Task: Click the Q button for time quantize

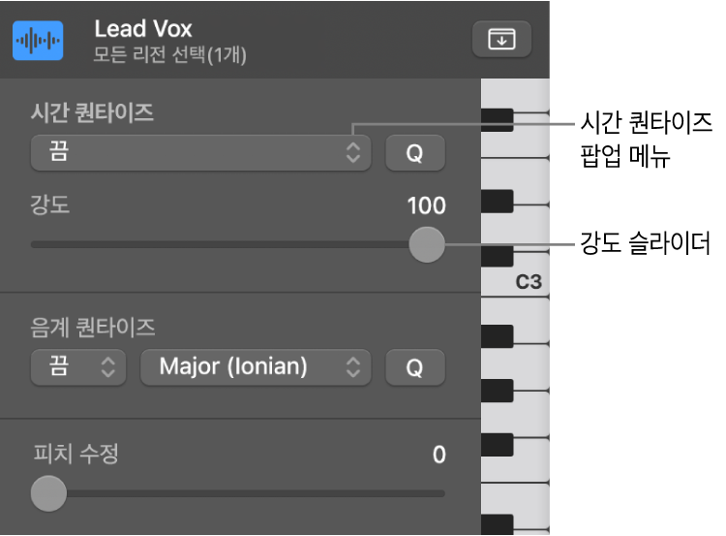Action: (x=414, y=153)
